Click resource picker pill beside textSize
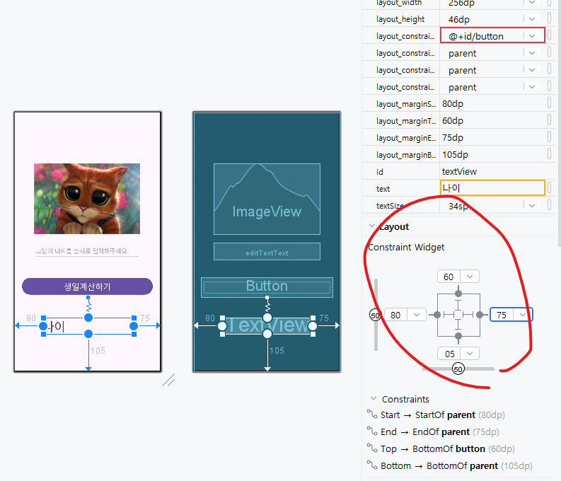Screen dimensions: 561x481 [x=549, y=205]
